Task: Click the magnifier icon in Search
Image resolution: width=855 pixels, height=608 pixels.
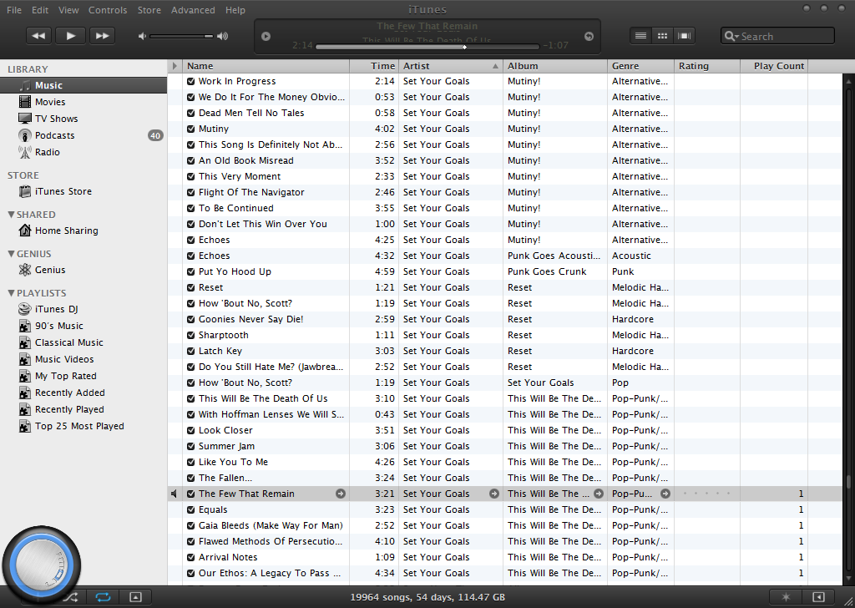Action: (730, 37)
